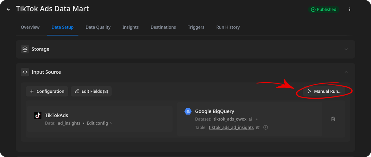Click the Google BigQuery heading text
Viewport: 371px width, 157px height.
(x=215, y=111)
